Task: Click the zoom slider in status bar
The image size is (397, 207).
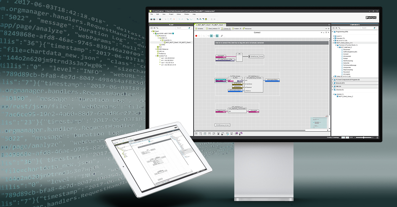Action: pos(364,137)
